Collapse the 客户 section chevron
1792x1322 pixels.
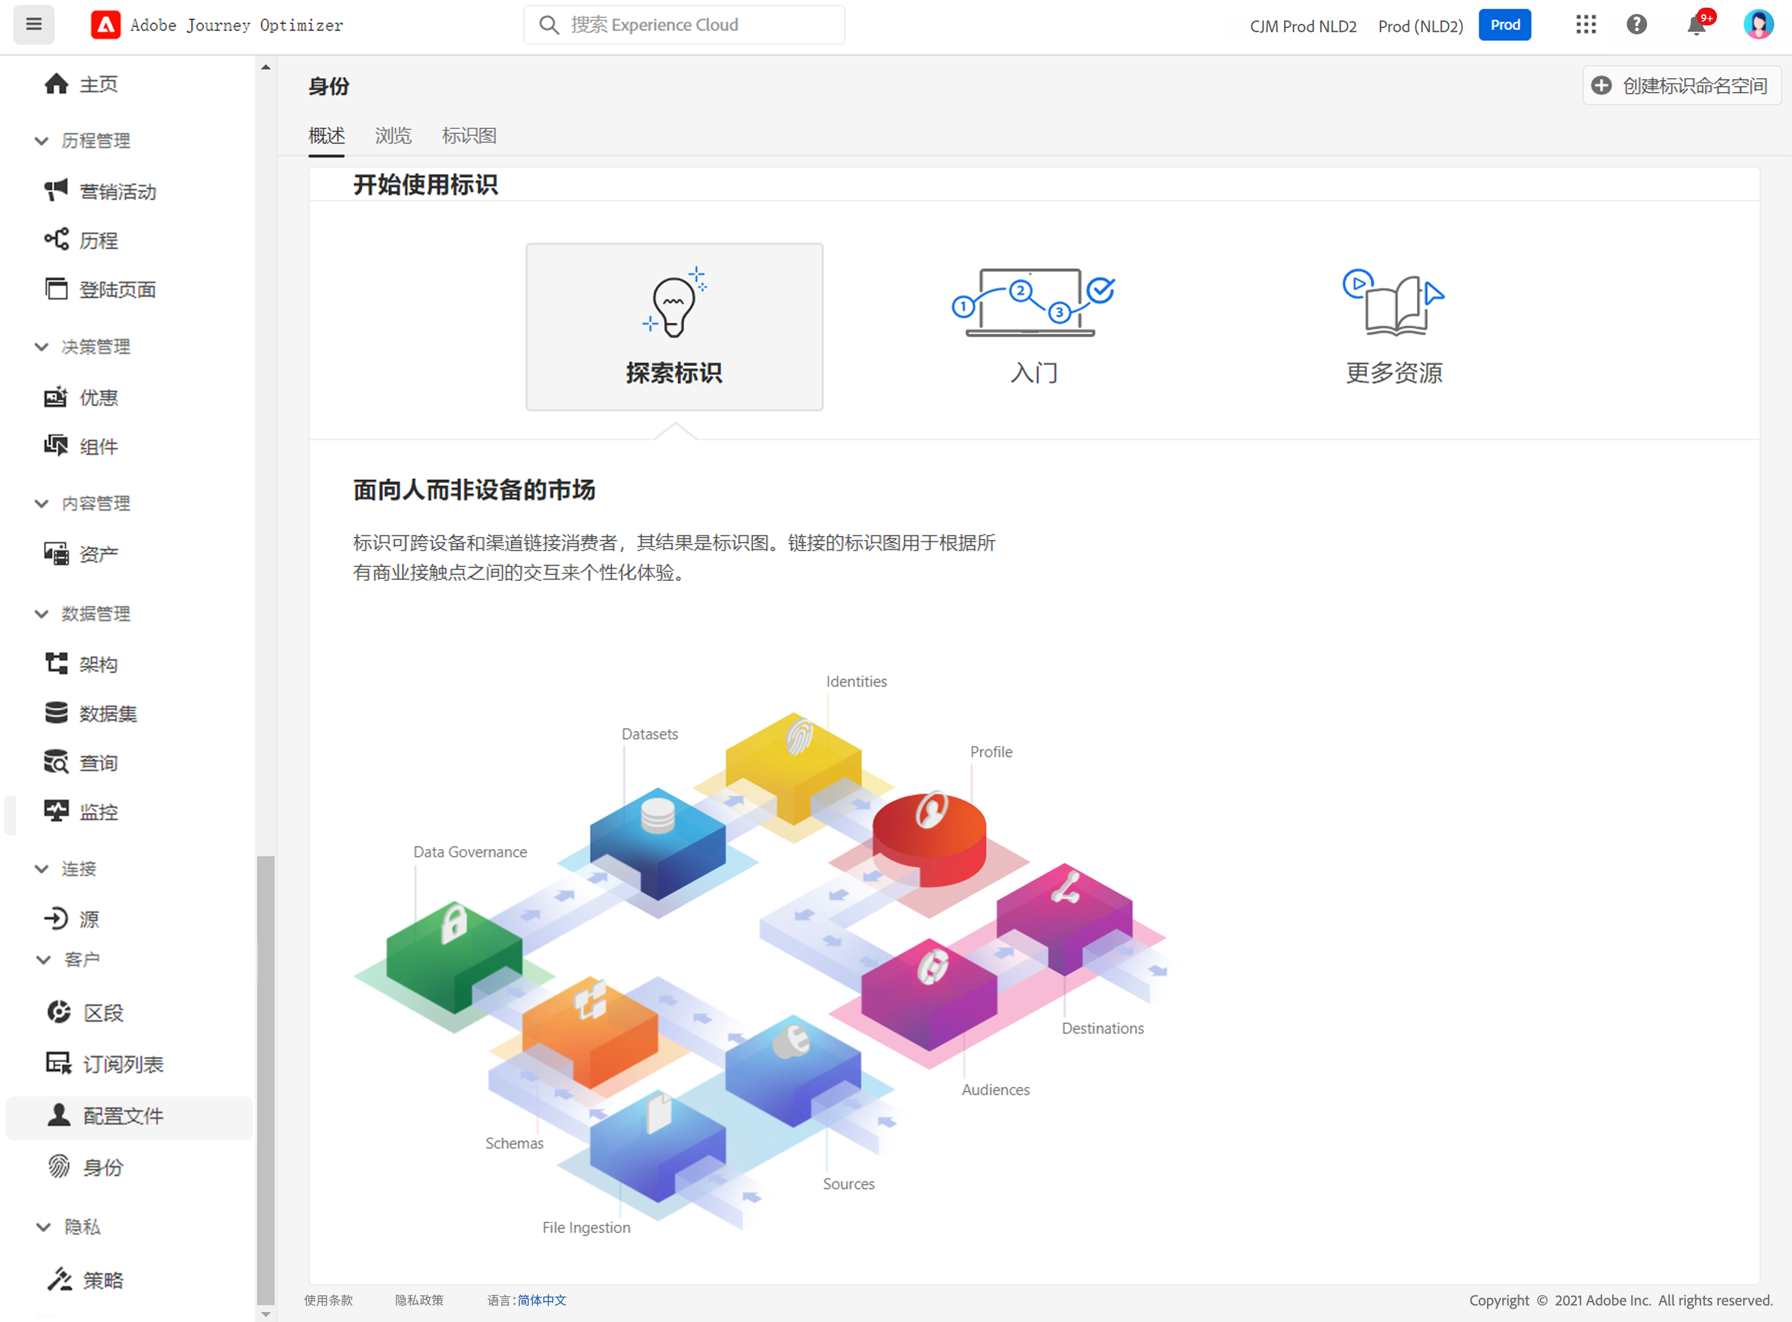[x=43, y=960]
